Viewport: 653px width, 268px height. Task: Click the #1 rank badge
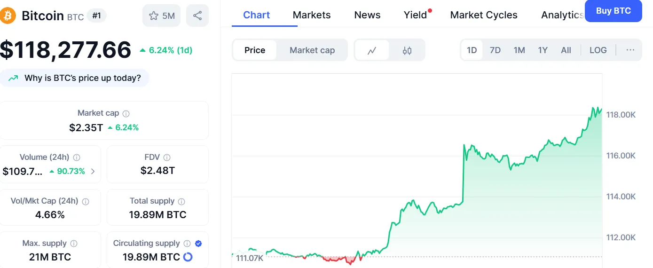[x=96, y=16]
